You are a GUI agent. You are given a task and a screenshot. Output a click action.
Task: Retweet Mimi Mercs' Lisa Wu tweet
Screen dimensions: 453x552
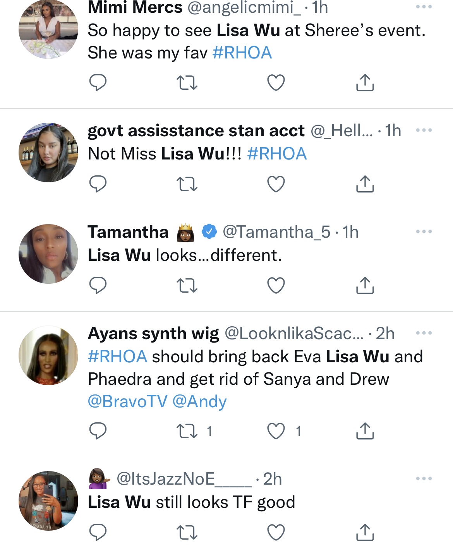(187, 82)
